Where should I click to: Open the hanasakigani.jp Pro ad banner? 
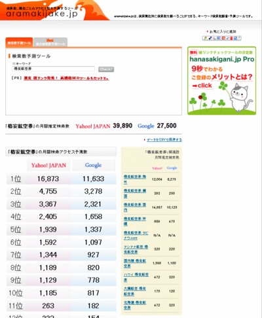tap(221, 80)
